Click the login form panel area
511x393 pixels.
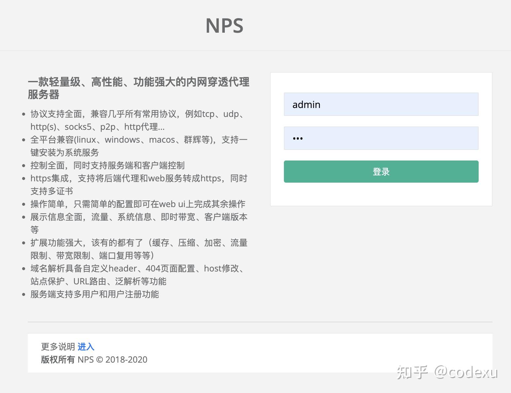[x=381, y=139]
